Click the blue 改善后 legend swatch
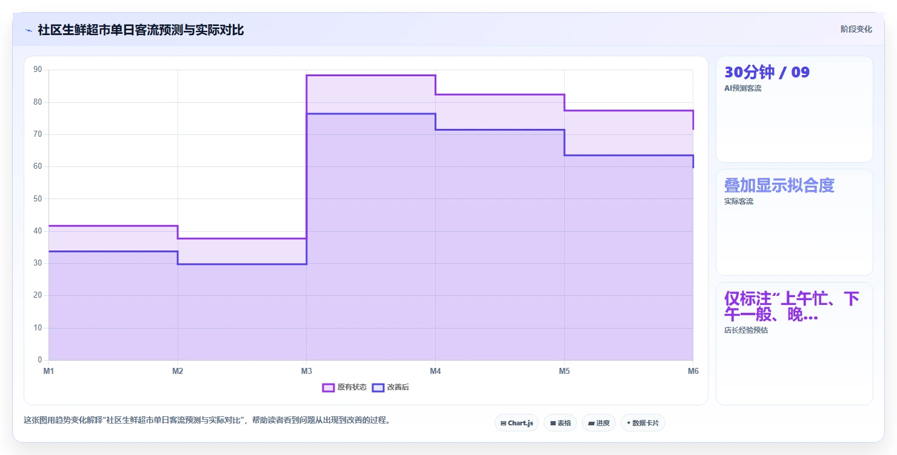 (x=378, y=387)
